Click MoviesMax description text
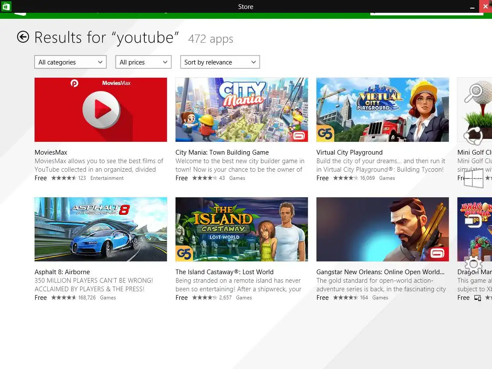 click(99, 165)
